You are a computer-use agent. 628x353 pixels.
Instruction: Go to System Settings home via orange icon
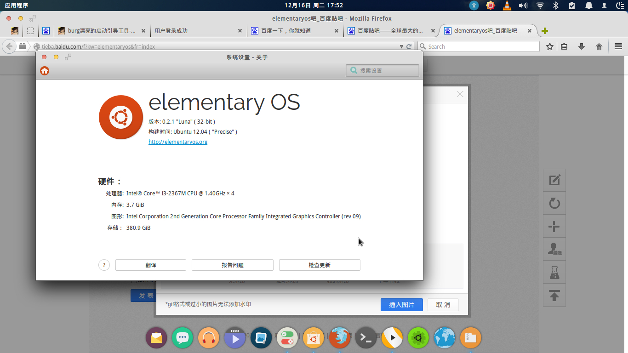(45, 70)
